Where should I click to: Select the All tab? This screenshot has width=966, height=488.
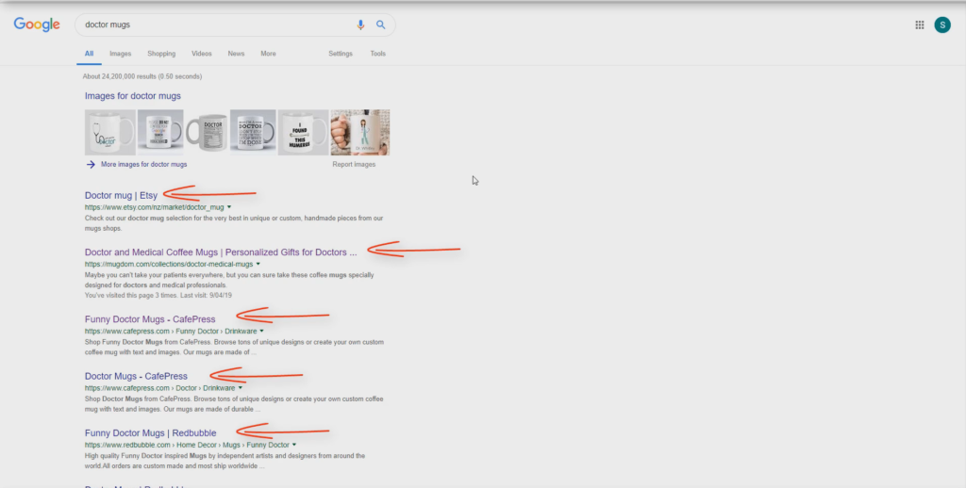[89, 54]
